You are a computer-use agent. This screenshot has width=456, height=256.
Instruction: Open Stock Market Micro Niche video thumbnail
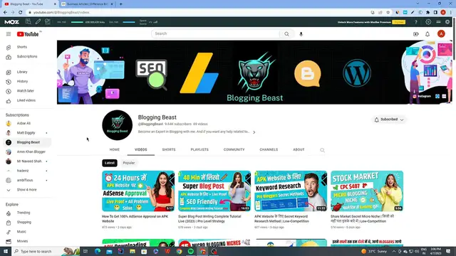[x=367, y=191]
